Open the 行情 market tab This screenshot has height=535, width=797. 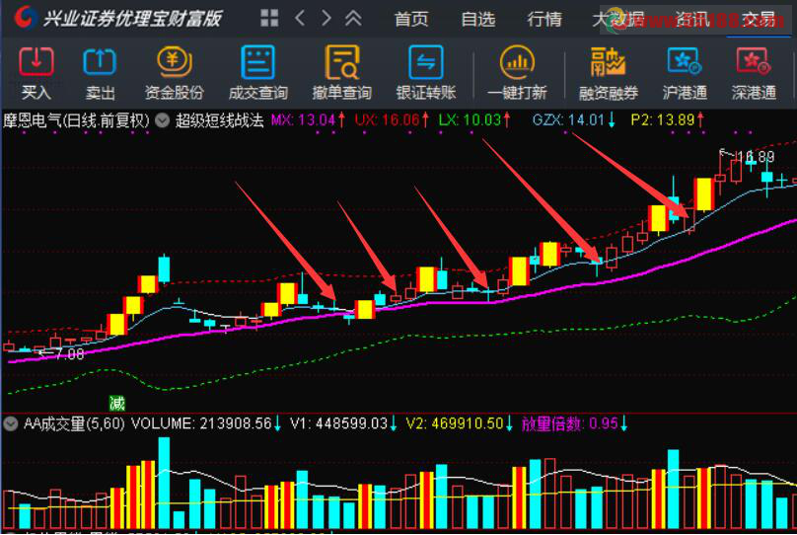click(x=544, y=19)
